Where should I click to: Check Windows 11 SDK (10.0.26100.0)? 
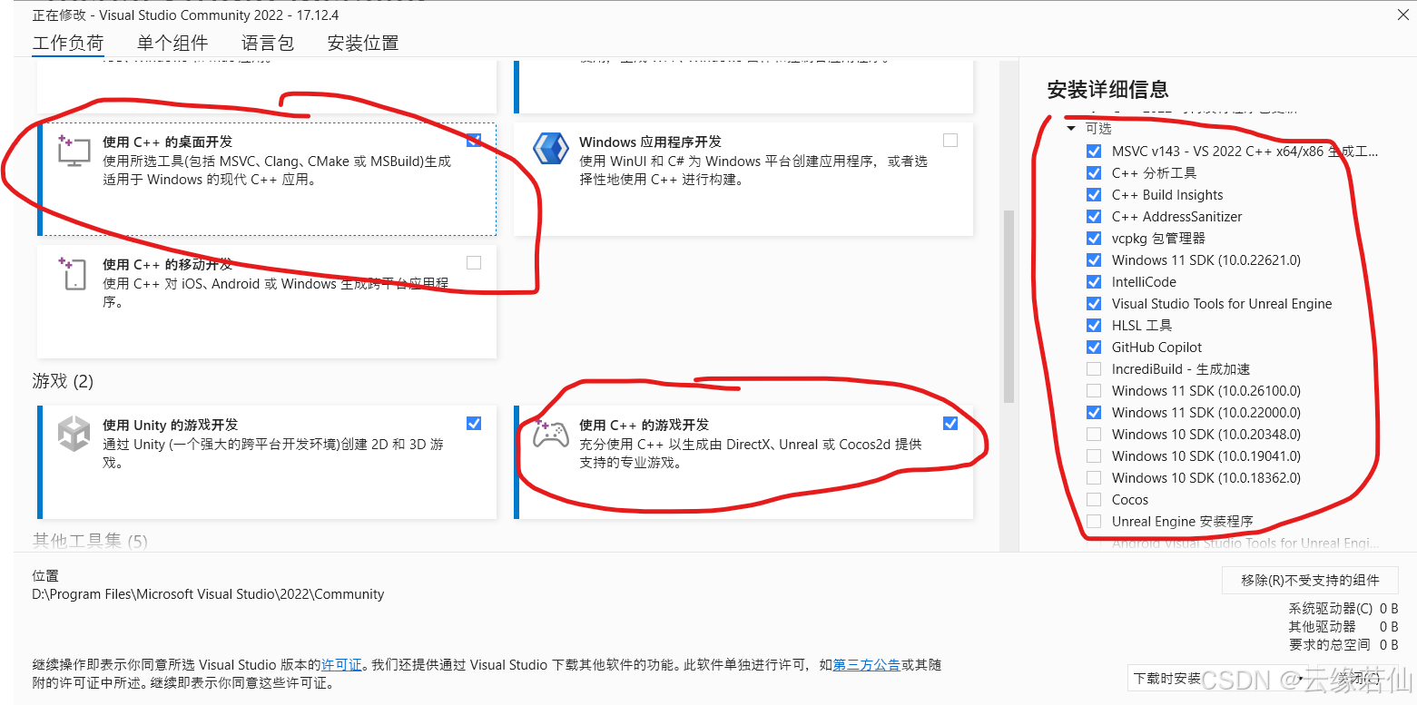click(x=1094, y=390)
